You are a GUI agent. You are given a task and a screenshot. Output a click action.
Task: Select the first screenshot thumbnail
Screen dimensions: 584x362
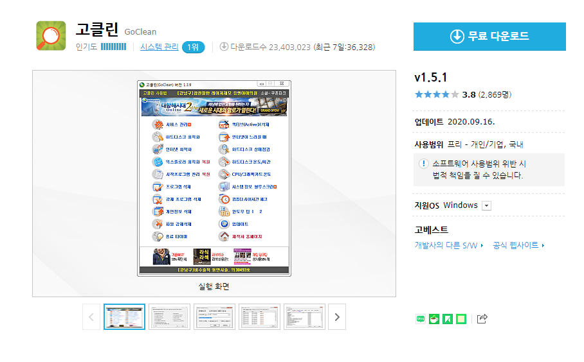coord(124,316)
